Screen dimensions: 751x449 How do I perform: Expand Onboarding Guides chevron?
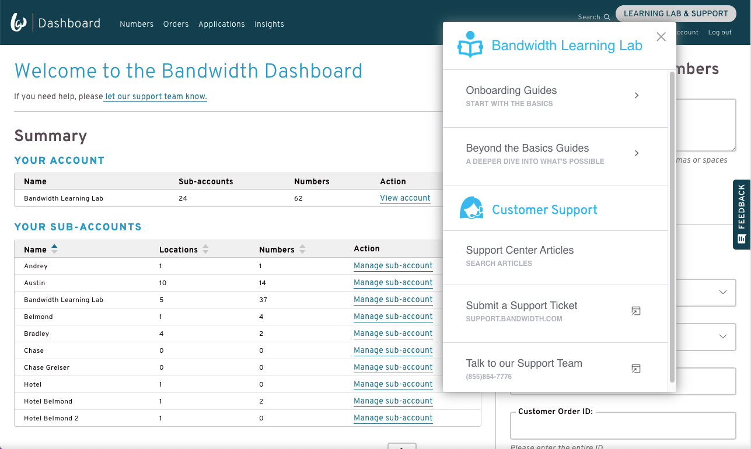[637, 95]
